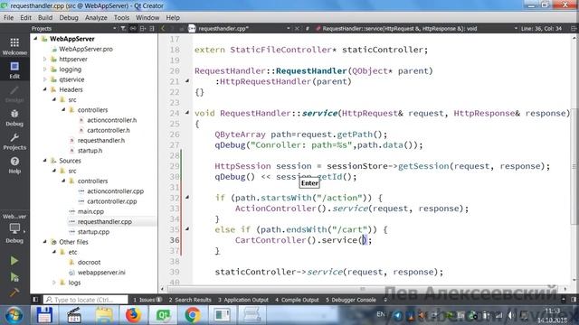Click the Type to locate search field
579x325 pixels.
(x=86, y=300)
